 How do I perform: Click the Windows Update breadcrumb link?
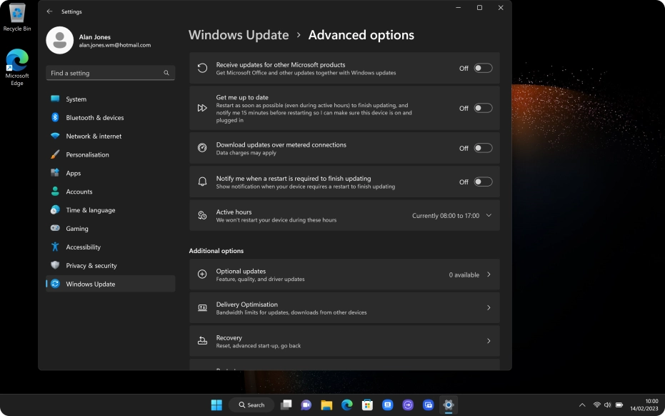pyautogui.click(x=239, y=34)
